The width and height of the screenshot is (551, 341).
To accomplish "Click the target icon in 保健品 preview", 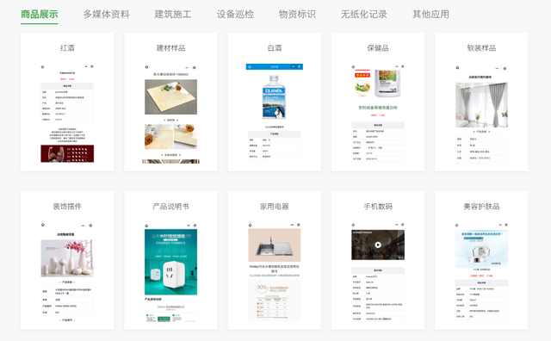I will (x=403, y=66).
